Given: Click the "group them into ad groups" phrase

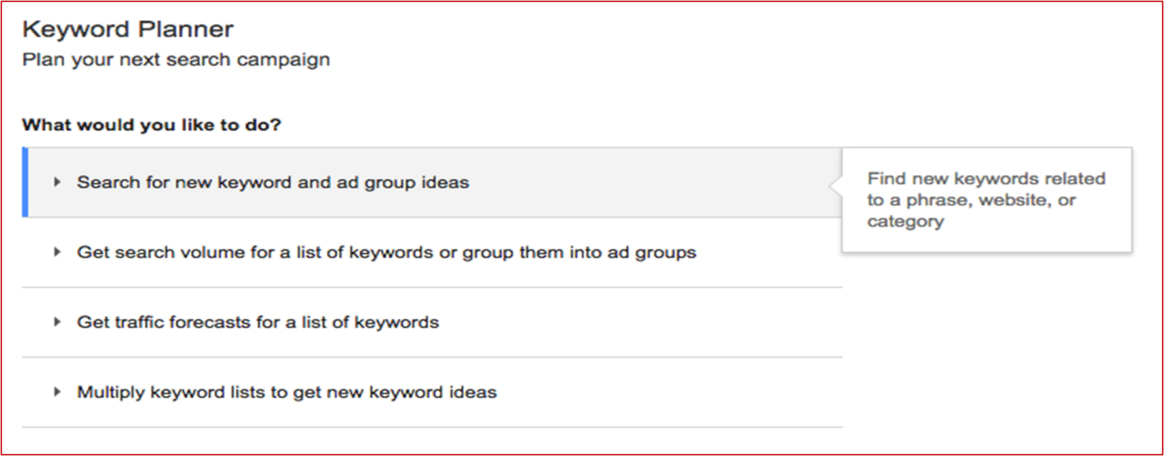Looking at the screenshot, I should (579, 253).
